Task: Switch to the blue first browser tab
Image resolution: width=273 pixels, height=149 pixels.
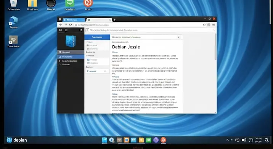Action: tap(74, 20)
